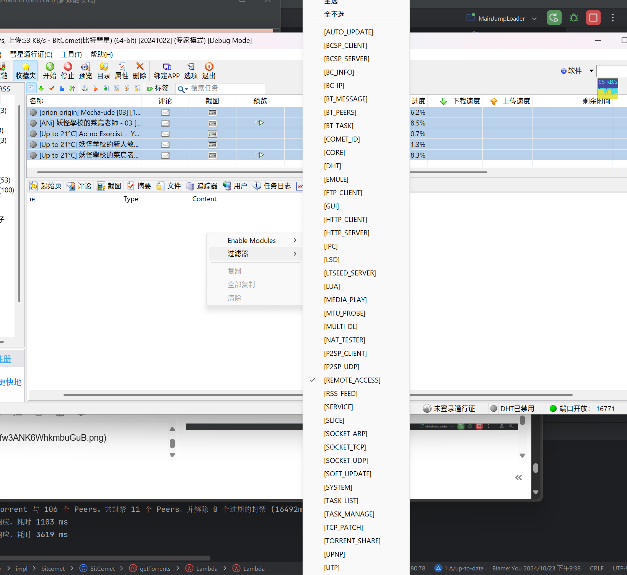Open the 帮助(H) menu
627x575 pixels.
(101, 54)
